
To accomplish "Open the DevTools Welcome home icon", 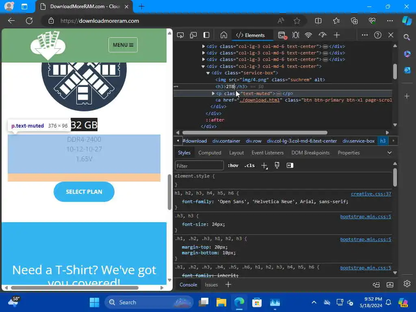I will pyautogui.click(x=224, y=35).
